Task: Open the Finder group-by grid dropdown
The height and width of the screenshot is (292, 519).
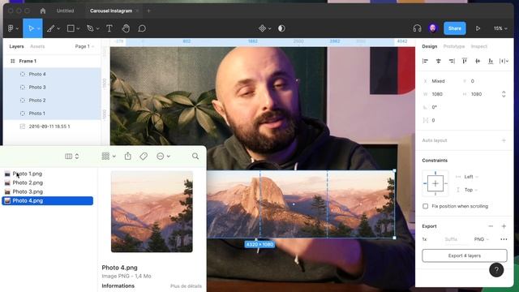Action: click(108, 156)
